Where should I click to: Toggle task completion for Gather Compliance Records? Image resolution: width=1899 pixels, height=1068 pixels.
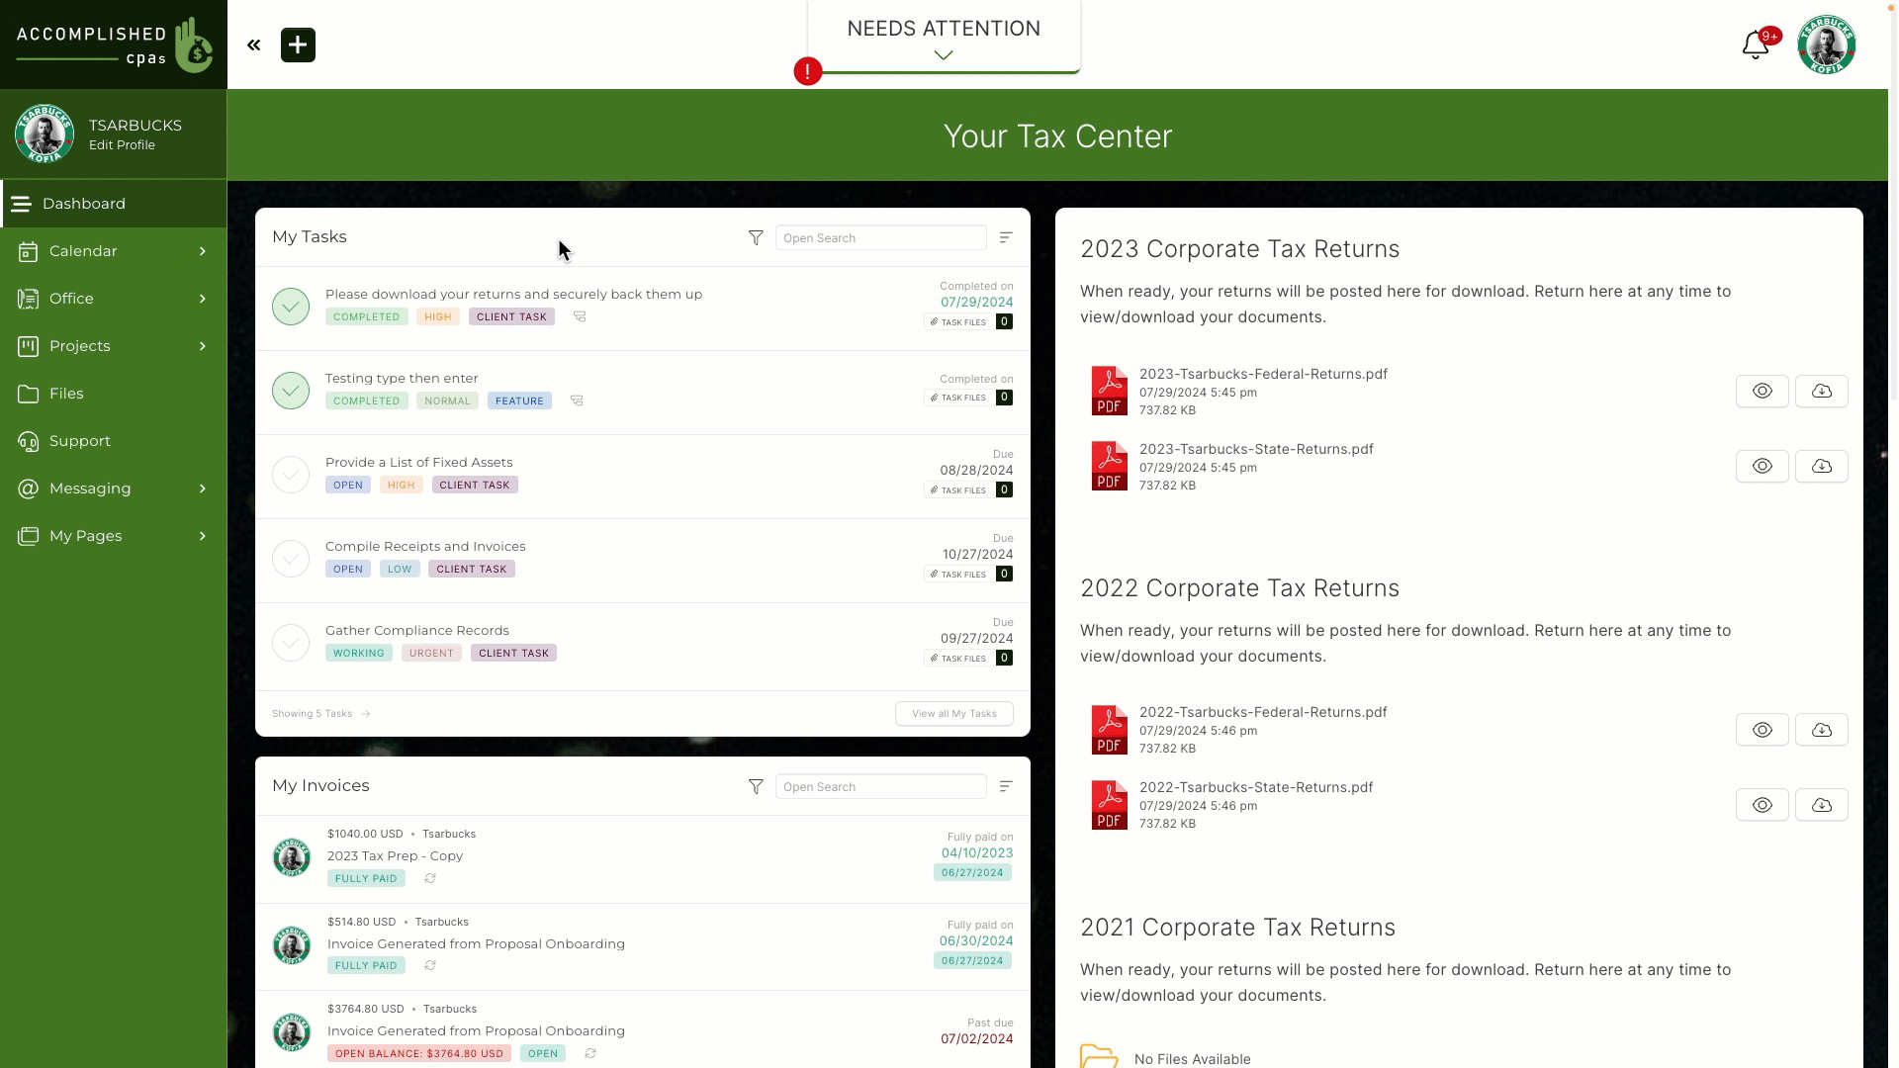[288, 642]
